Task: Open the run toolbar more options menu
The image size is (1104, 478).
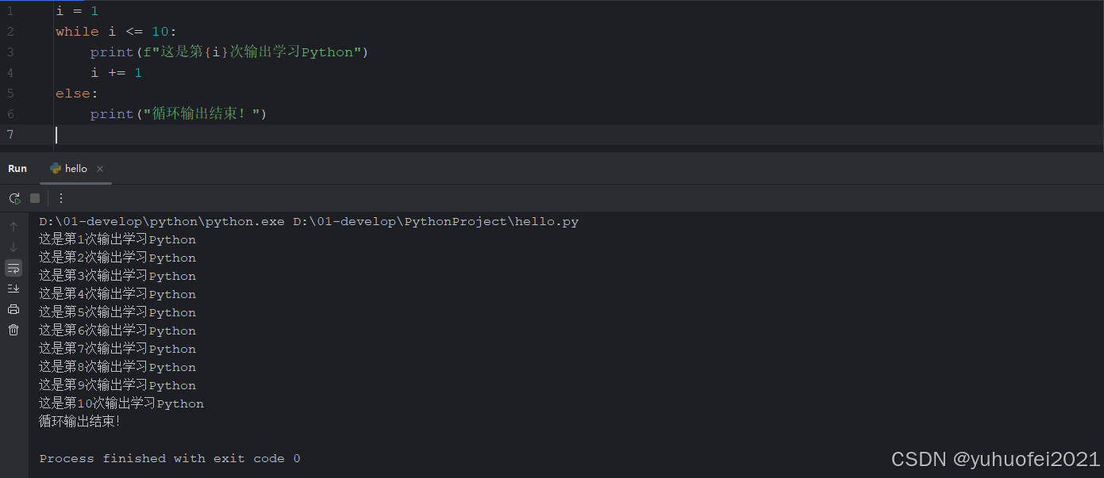Action: tap(61, 198)
